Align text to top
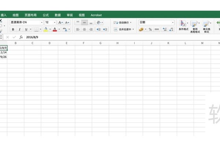The width and height of the screenshot is (220, 147). 78,22
